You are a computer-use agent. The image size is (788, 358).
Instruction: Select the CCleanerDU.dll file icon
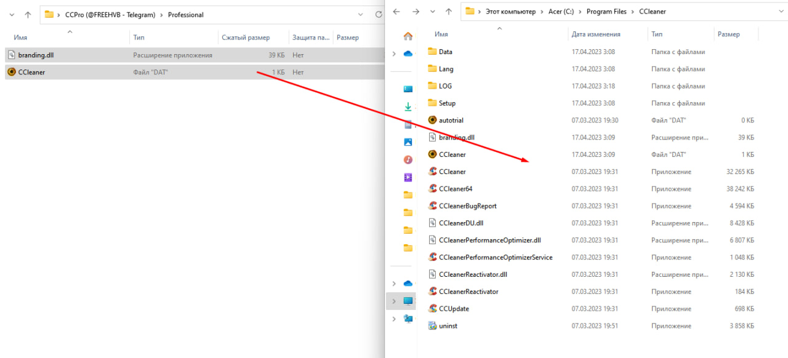pos(432,223)
